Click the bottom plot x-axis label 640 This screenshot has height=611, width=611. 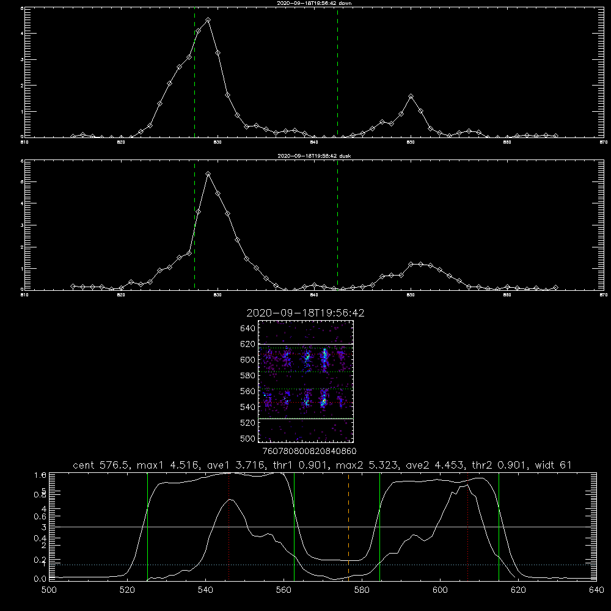596,590
